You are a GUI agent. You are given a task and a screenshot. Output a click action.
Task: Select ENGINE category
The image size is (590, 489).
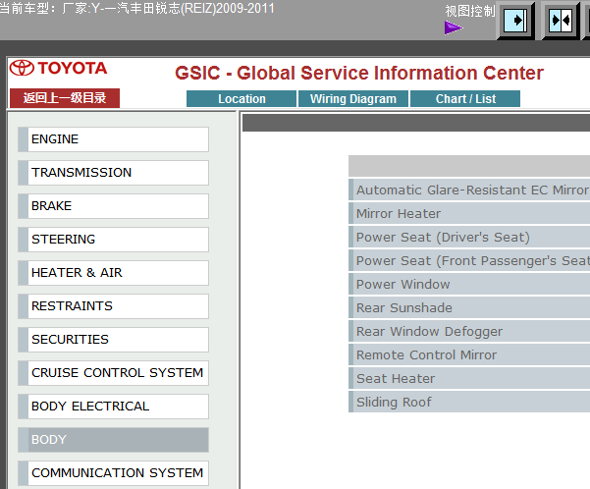click(x=113, y=139)
